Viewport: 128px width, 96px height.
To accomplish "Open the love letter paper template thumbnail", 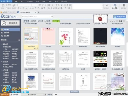I will coord(48,36).
